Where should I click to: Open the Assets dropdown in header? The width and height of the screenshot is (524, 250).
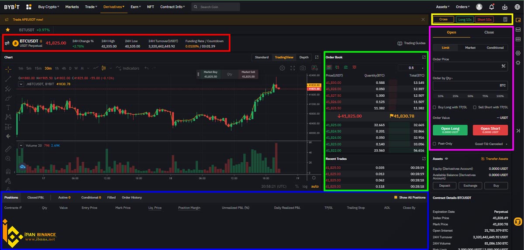tap(443, 7)
